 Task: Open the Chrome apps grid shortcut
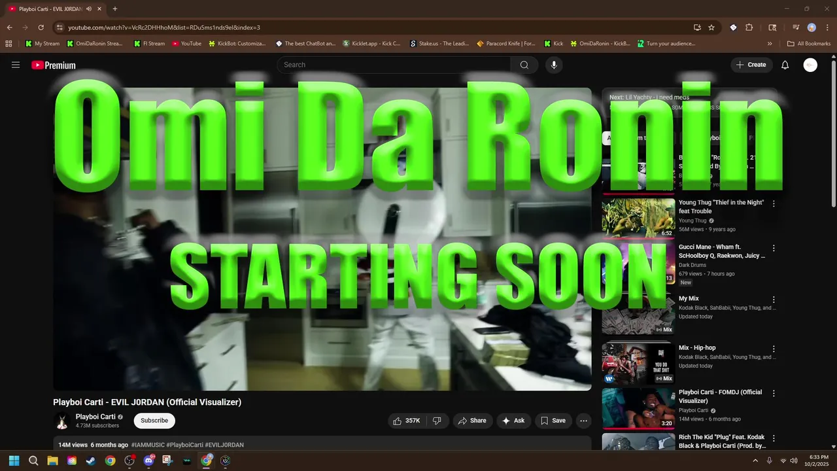(x=9, y=44)
